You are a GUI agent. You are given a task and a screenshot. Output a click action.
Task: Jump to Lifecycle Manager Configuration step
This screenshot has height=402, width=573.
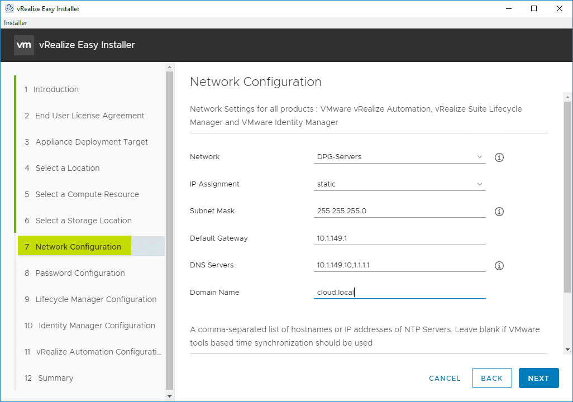click(x=95, y=299)
